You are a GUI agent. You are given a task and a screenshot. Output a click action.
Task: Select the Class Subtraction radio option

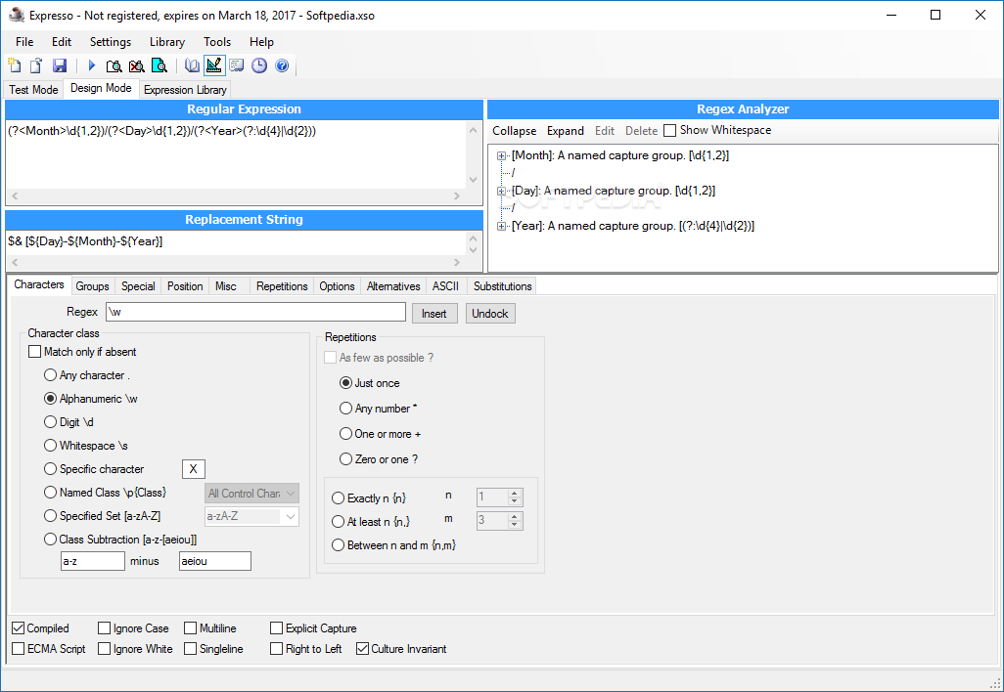[50, 540]
